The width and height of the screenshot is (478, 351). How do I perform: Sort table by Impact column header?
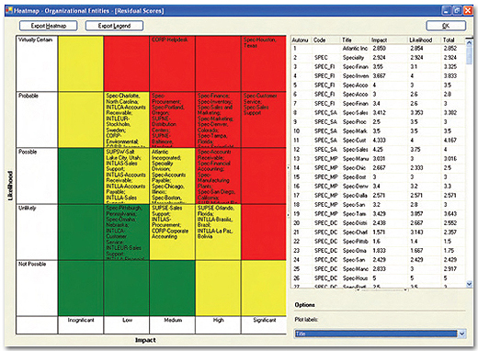coord(389,40)
